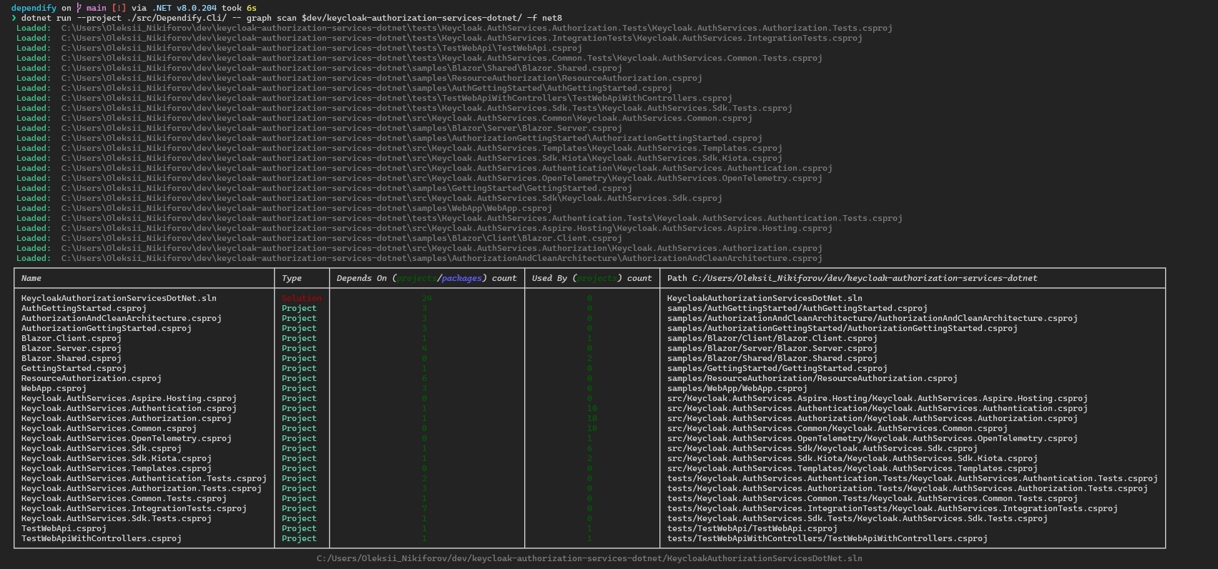Click the blue packages word in the header
Image resolution: width=1218 pixels, height=569 pixels.
pyautogui.click(x=462, y=278)
